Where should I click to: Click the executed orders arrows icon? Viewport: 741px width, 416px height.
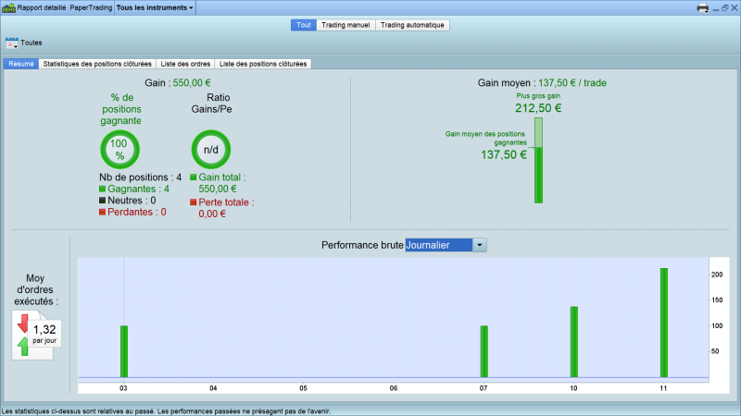coord(23,334)
